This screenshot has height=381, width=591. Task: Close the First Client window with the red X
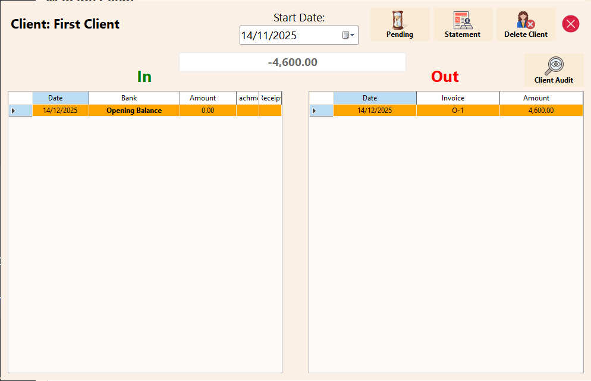(570, 24)
